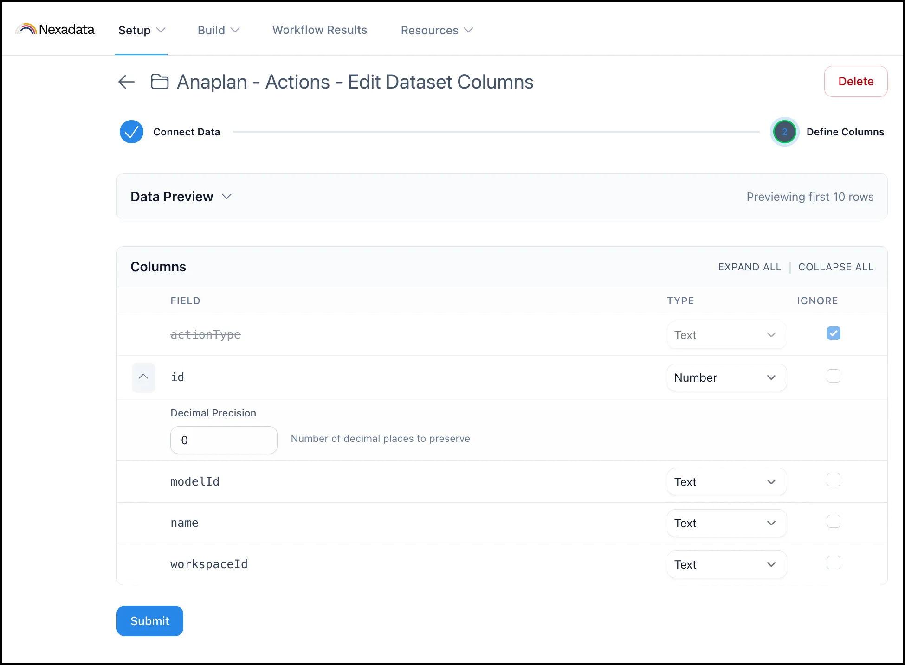This screenshot has width=905, height=665.
Task: Click the Columns section heading
Action: coord(158,267)
